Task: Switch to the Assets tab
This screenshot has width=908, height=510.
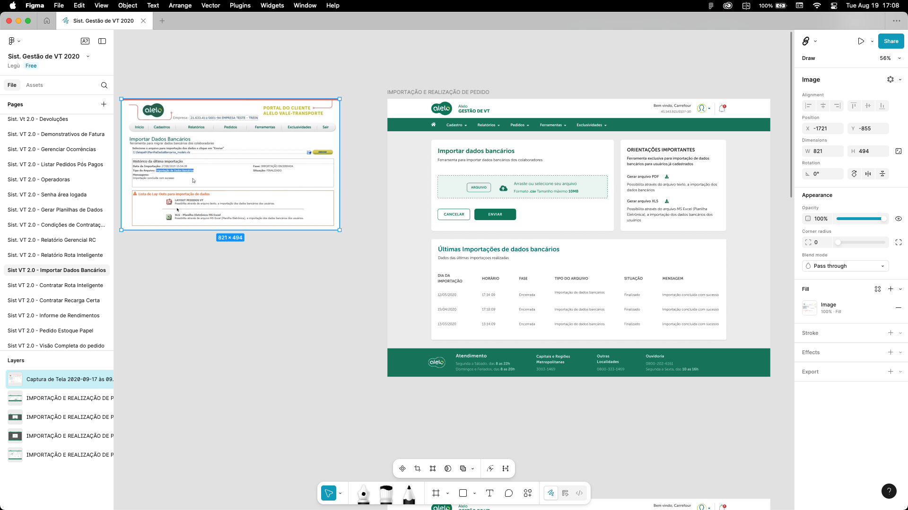Action: (x=34, y=85)
